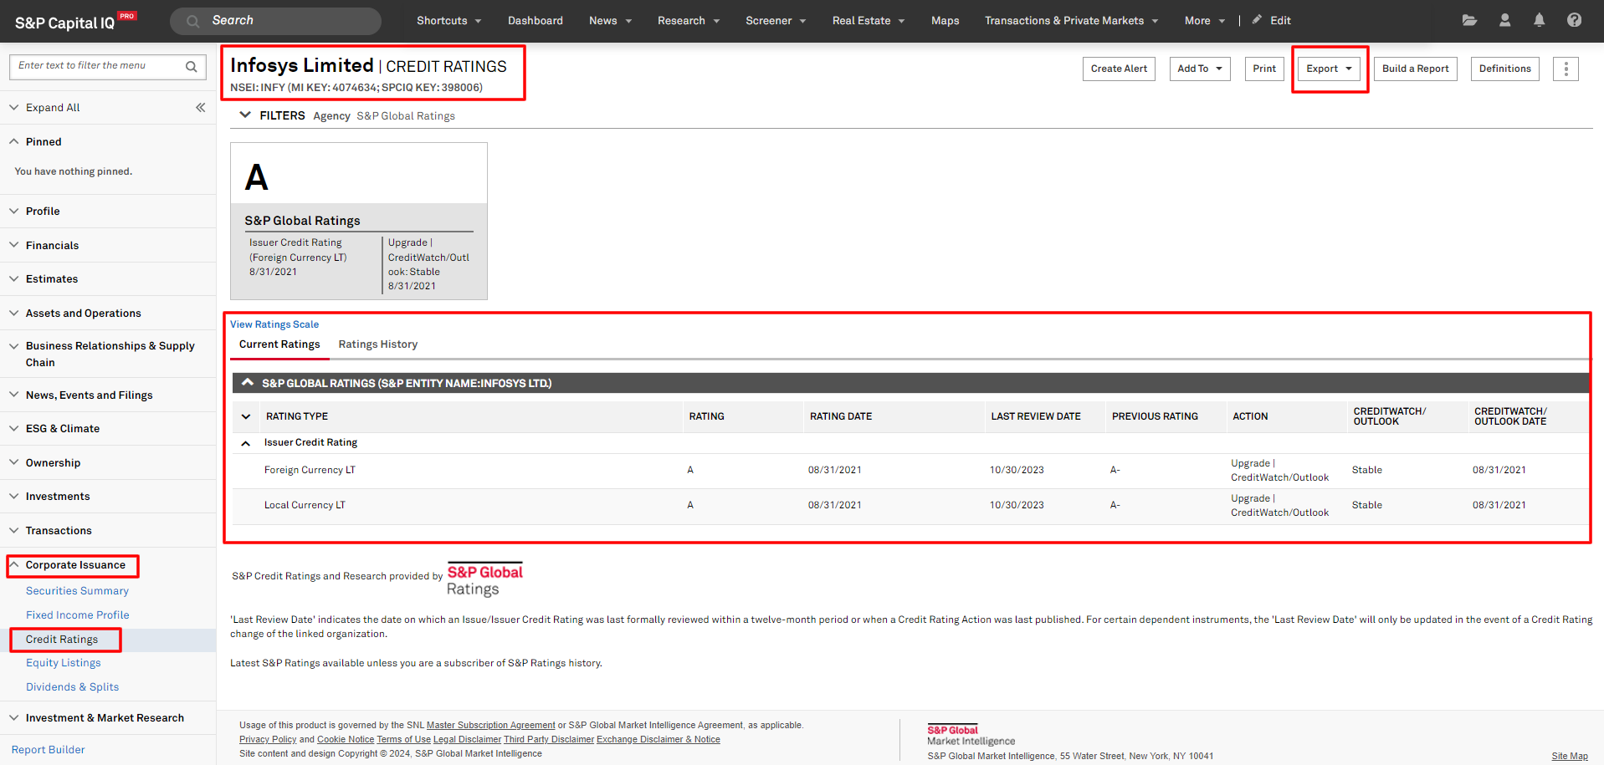
Task: Collapse the Issuer Credit Rating group
Action: click(x=246, y=443)
